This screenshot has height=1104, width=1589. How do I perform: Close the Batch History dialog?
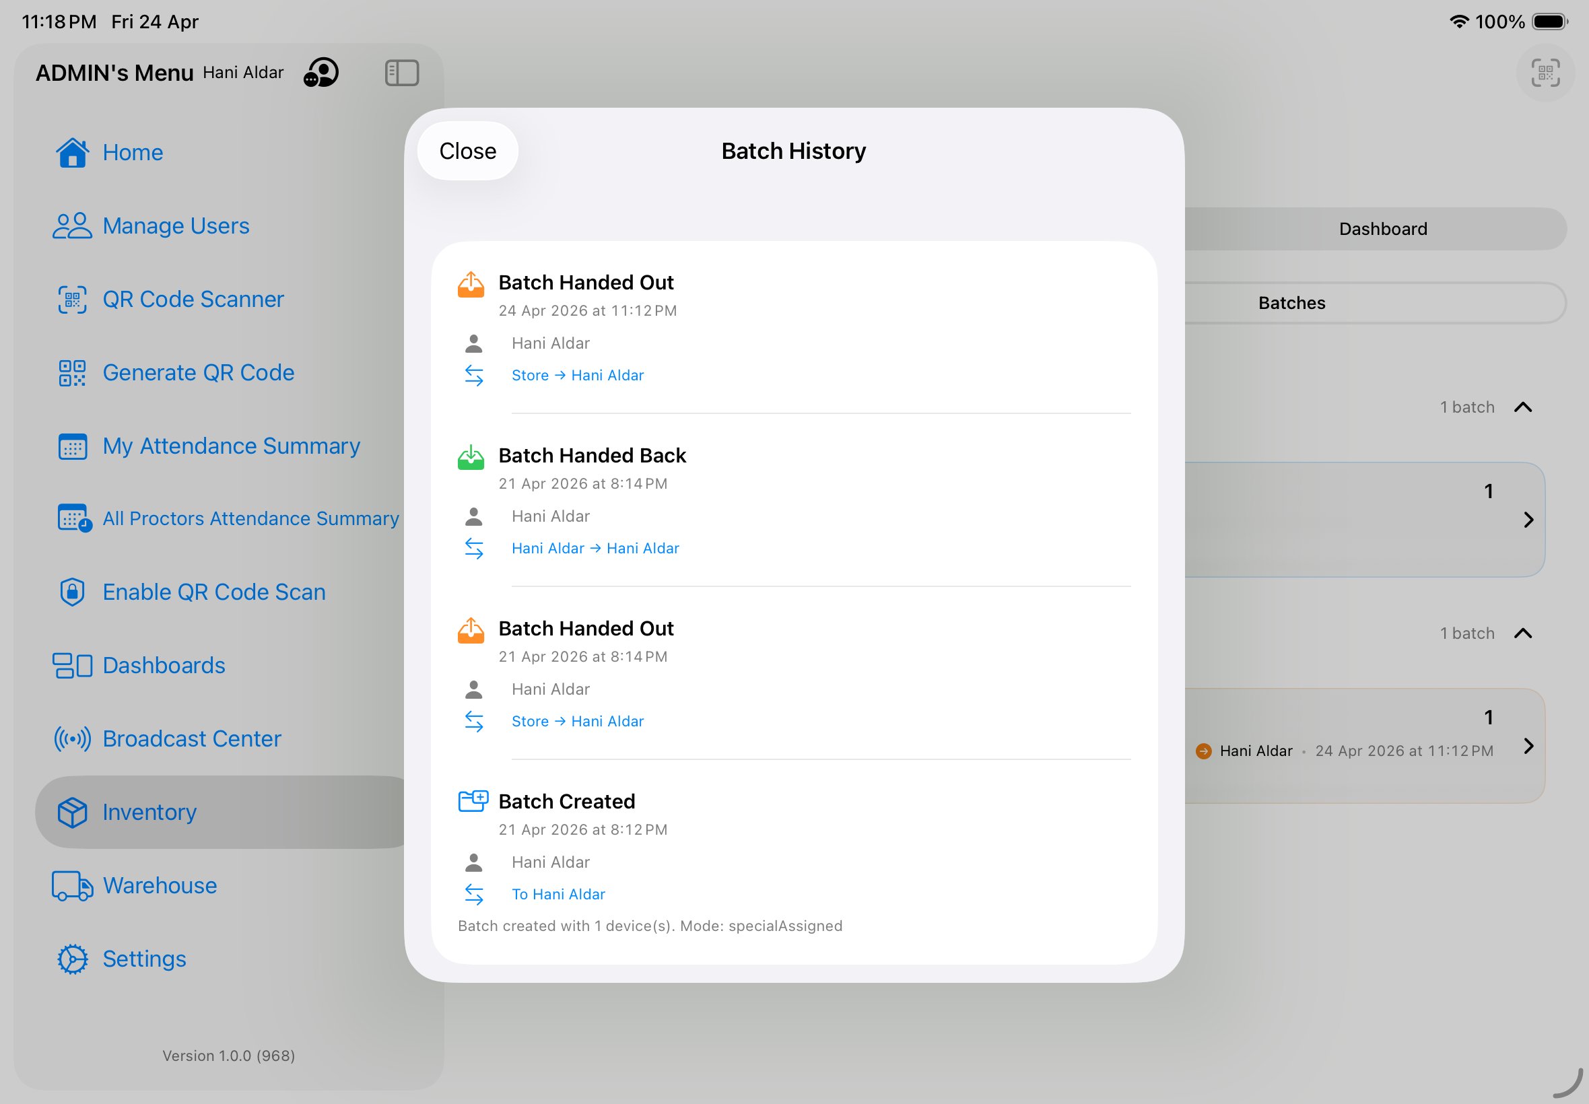(x=468, y=151)
